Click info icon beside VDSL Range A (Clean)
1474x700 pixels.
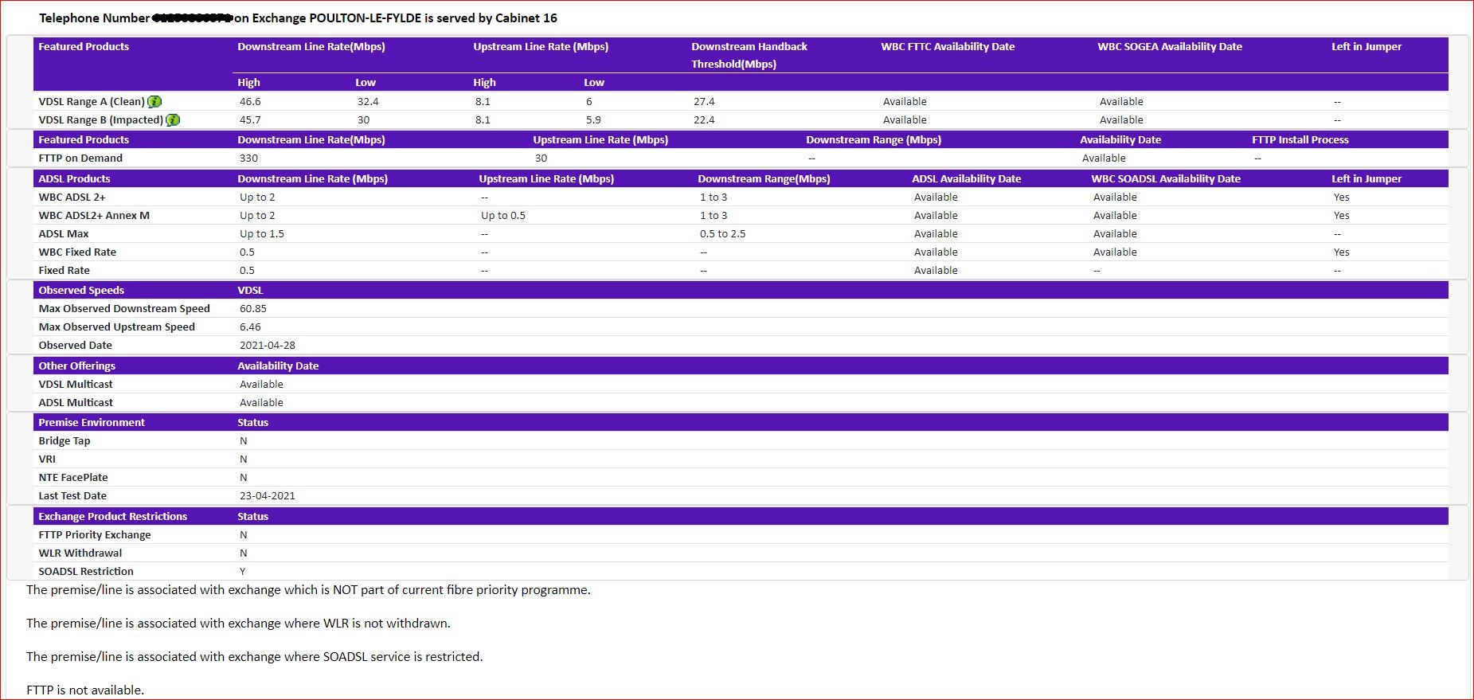(x=154, y=102)
